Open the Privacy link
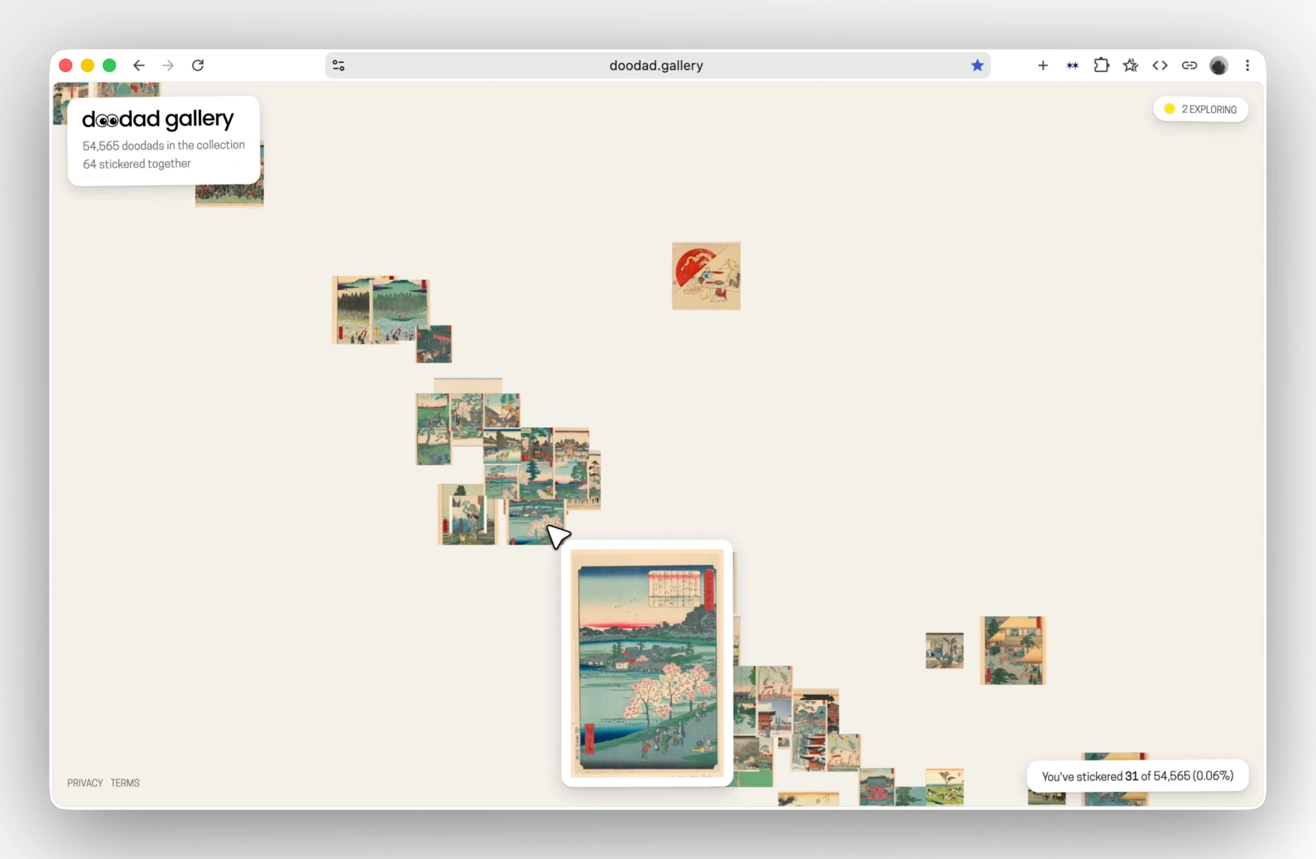 (85, 783)
